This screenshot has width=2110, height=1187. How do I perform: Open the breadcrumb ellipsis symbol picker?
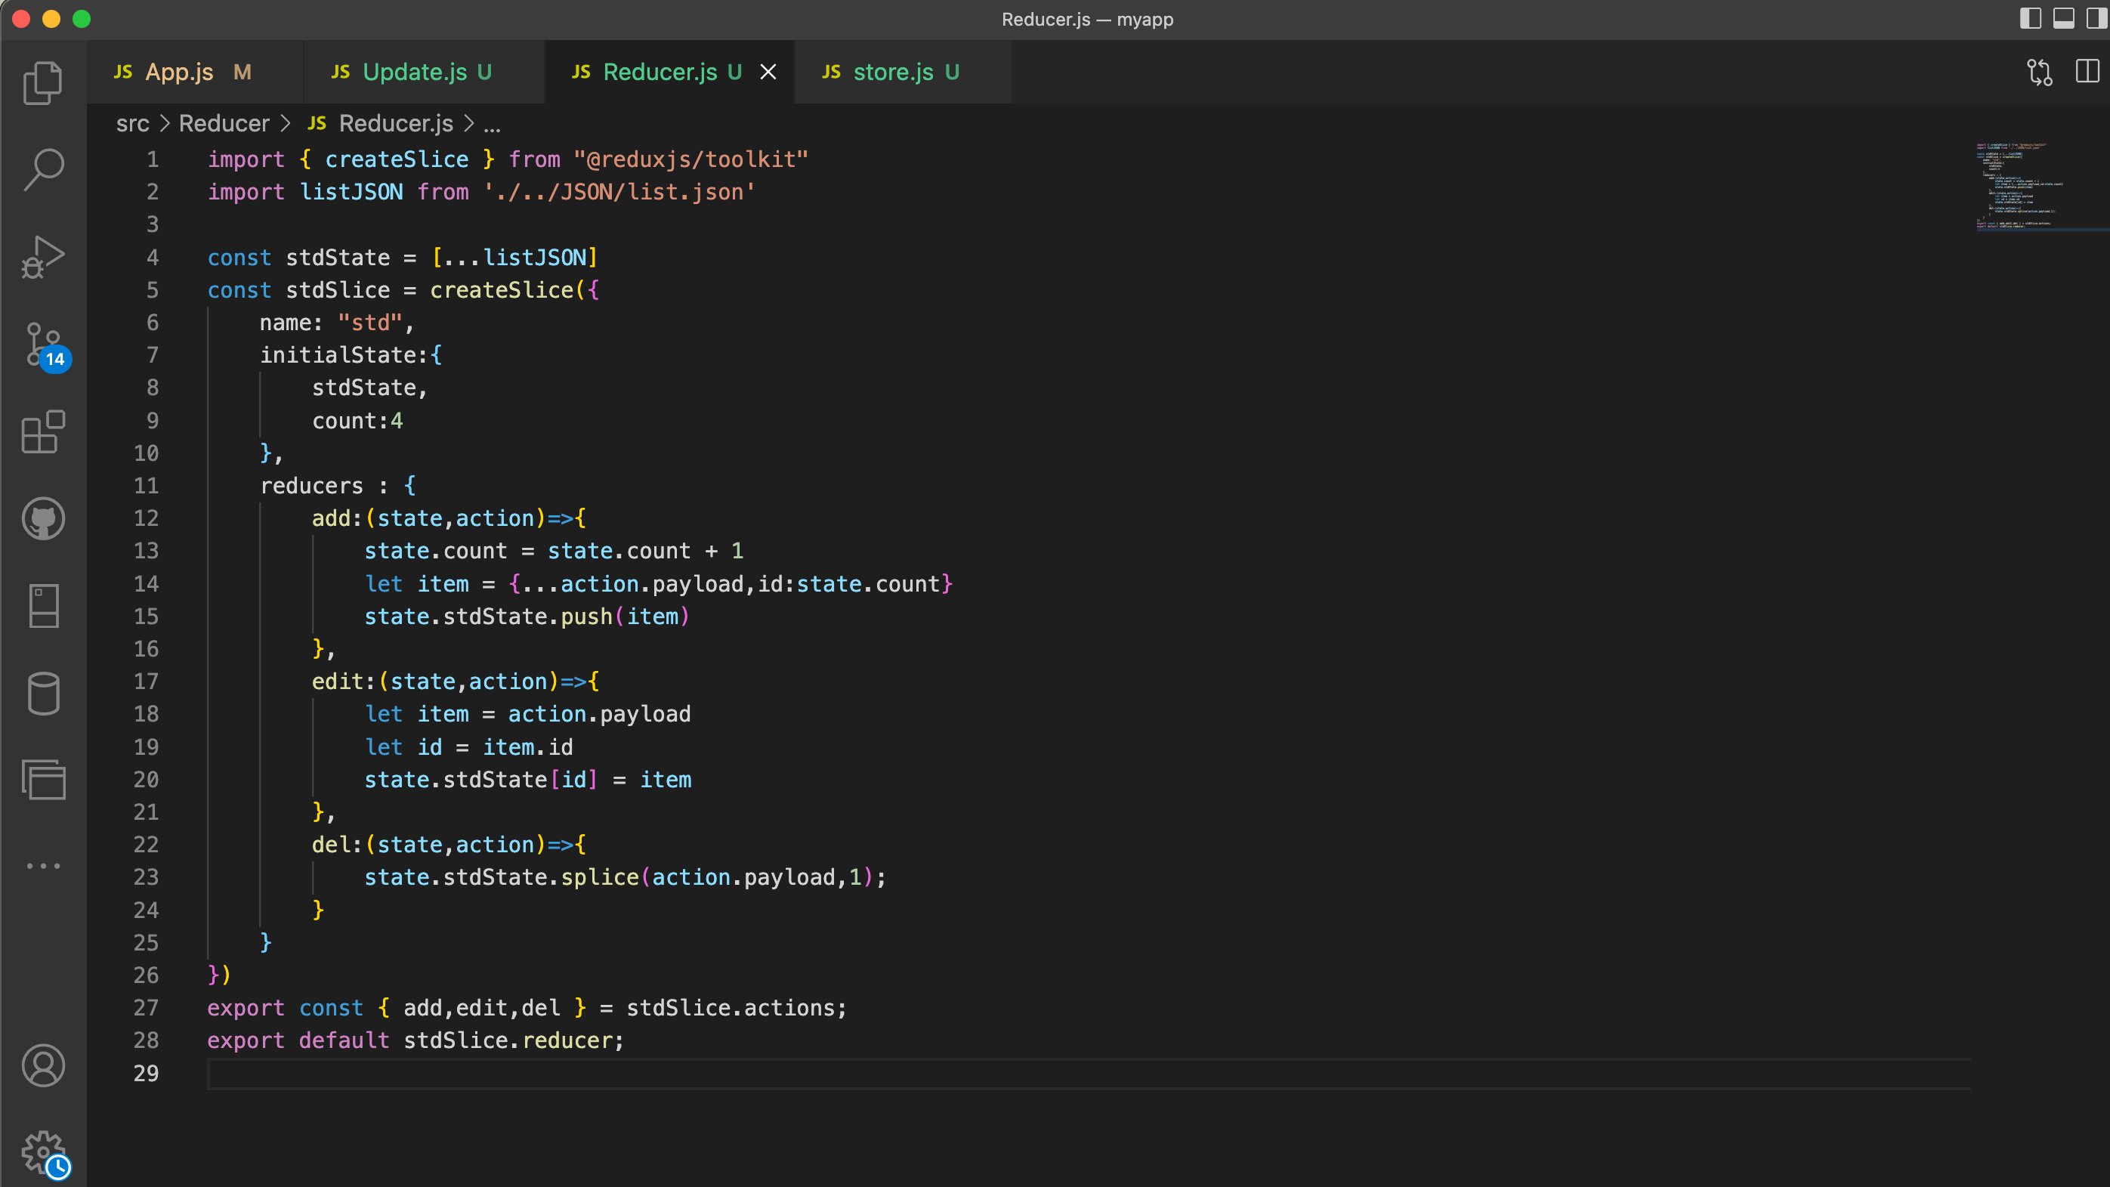click(x=492, y=125)
